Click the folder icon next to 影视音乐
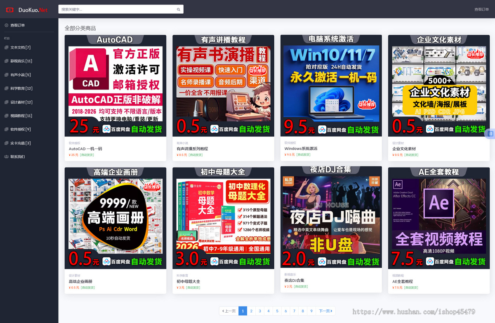495x323 pixels. coord(6,61)
